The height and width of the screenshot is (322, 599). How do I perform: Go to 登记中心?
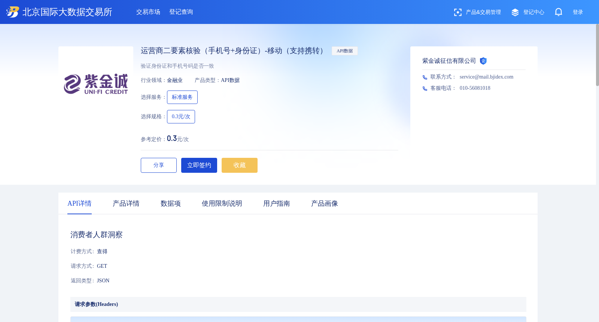(534, 12)
